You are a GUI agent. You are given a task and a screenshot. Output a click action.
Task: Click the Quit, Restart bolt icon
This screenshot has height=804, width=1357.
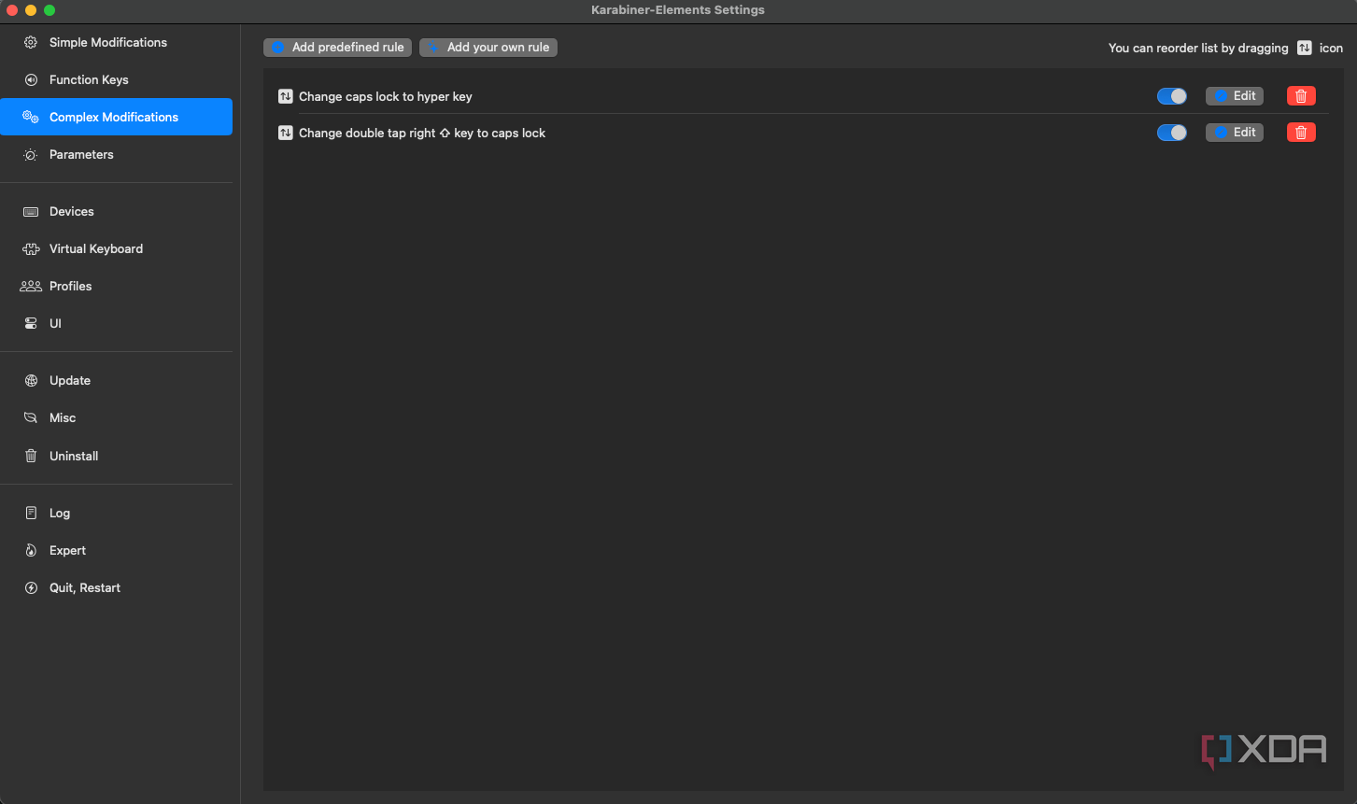tap(31, 587)
